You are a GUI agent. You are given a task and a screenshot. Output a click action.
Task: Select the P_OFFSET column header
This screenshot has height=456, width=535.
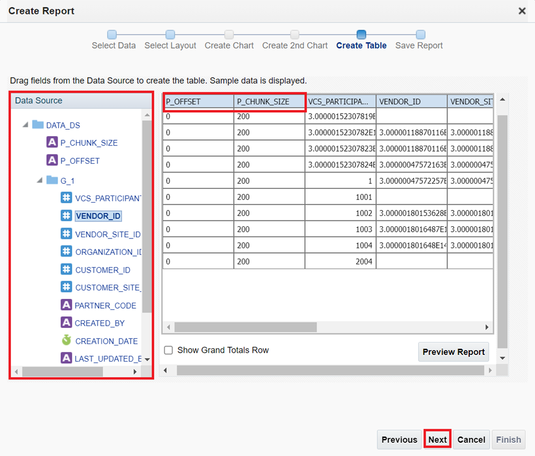pos(198,102)
